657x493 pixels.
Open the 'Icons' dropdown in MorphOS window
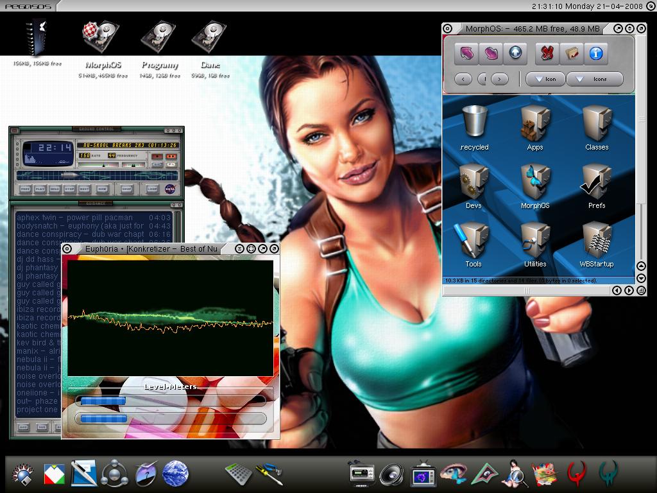pos(595,79)
